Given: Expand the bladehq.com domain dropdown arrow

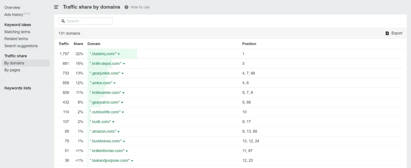Looking at the screenshot, I should pos(119,54).
